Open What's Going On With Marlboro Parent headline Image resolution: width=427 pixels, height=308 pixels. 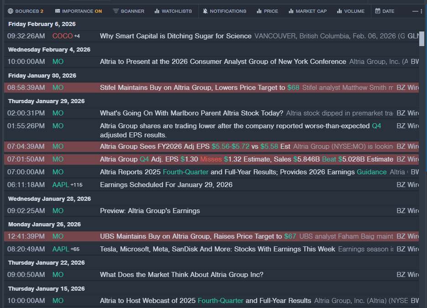point(192,113)
